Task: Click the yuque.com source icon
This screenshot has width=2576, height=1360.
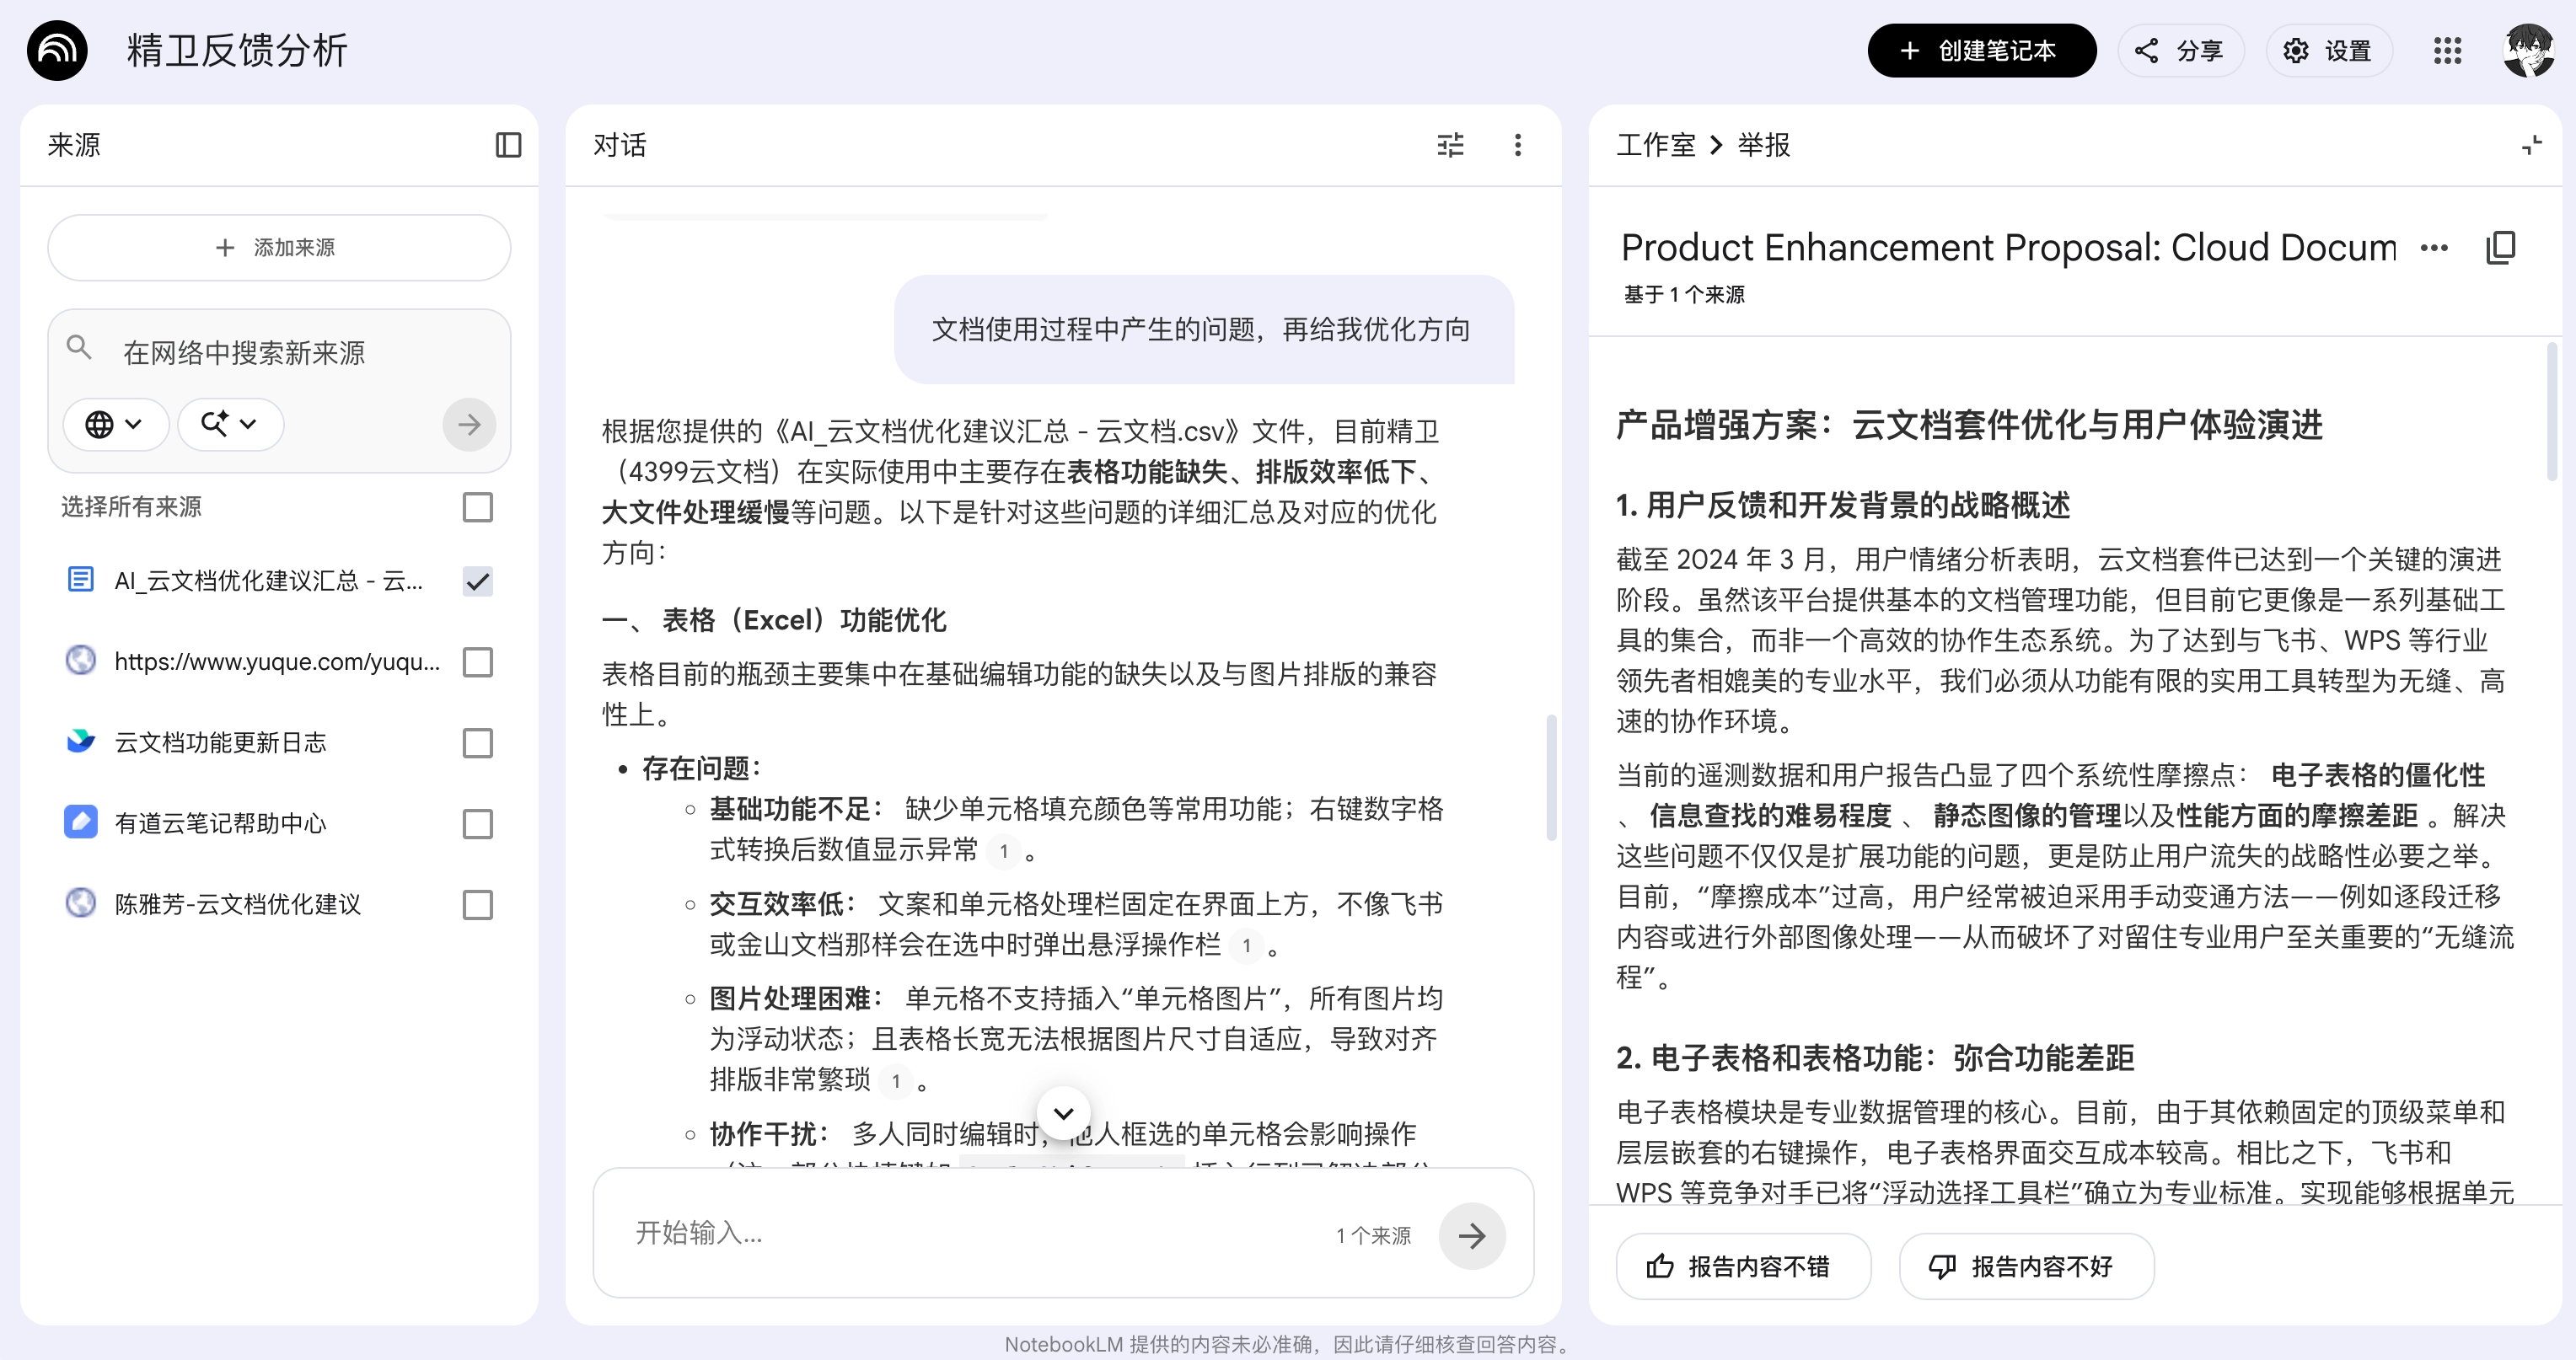Action: (81, 660)
